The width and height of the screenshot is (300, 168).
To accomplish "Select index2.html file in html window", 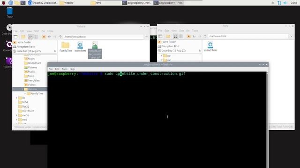I will pyautogui.click(x=210, y=46).
